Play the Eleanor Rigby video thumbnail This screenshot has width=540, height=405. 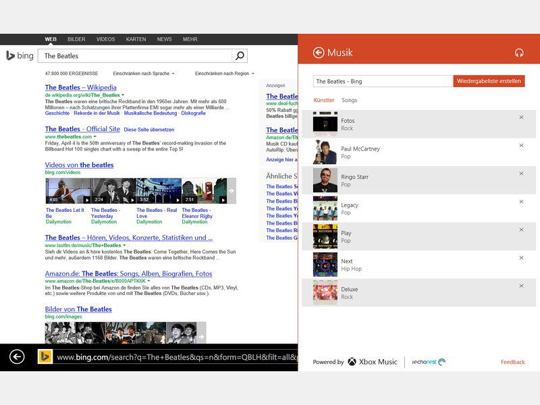click(x=205, y=191)
